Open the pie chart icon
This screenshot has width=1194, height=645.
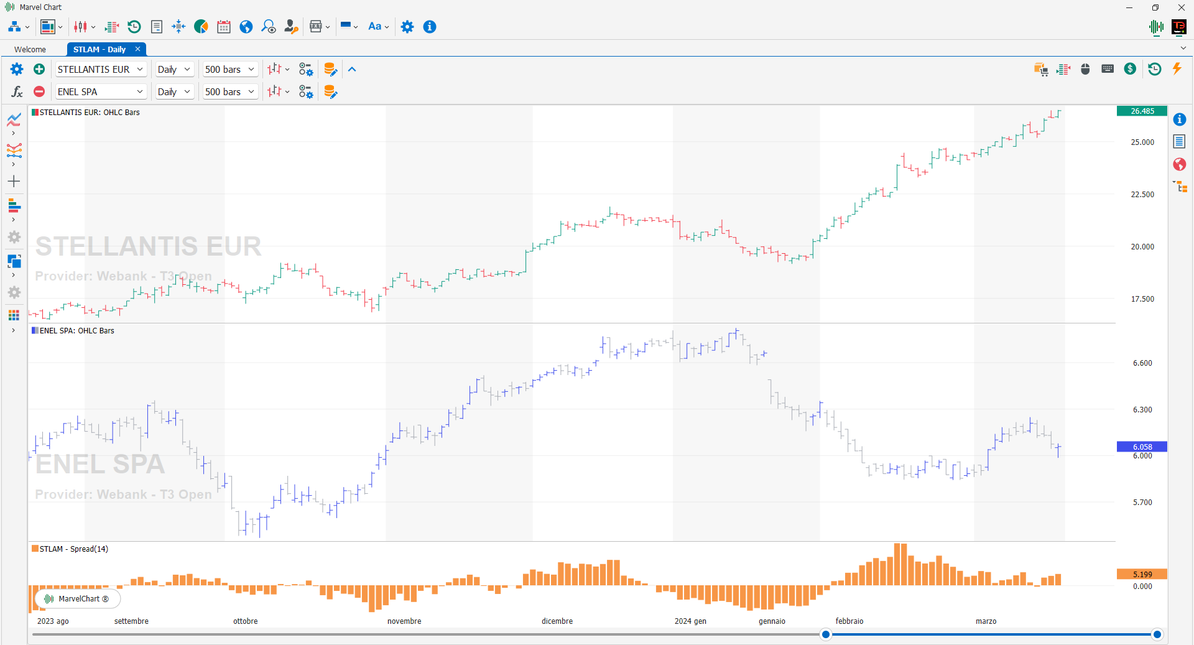pos(201,27)
